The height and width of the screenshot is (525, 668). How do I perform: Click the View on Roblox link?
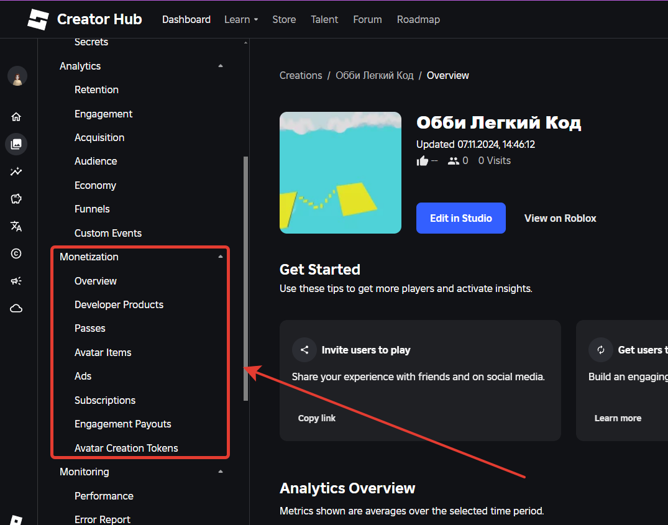coord(560,218)
